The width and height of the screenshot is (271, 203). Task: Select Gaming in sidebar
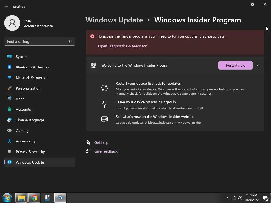point(40,131)
